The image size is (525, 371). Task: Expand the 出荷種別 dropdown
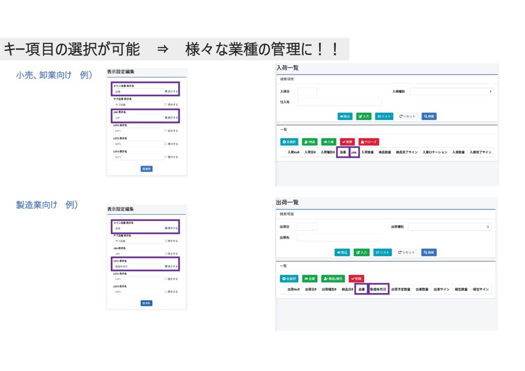pos(450,226)
